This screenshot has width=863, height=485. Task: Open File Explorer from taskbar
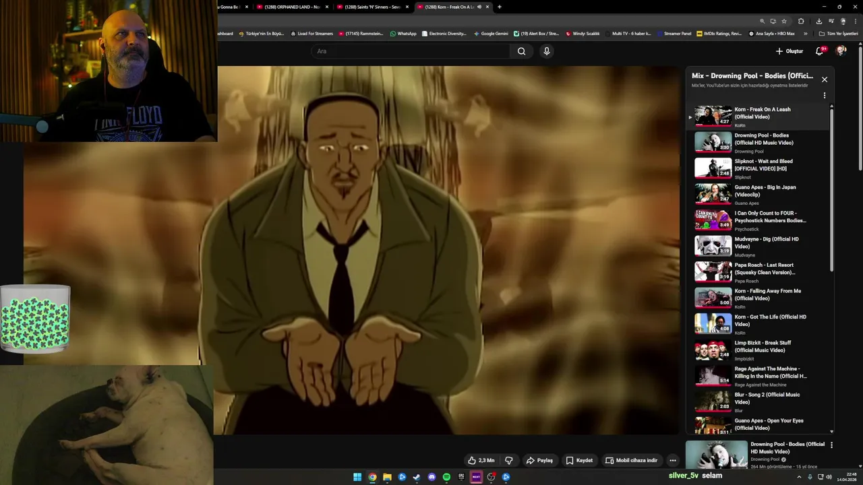[387, 477]
